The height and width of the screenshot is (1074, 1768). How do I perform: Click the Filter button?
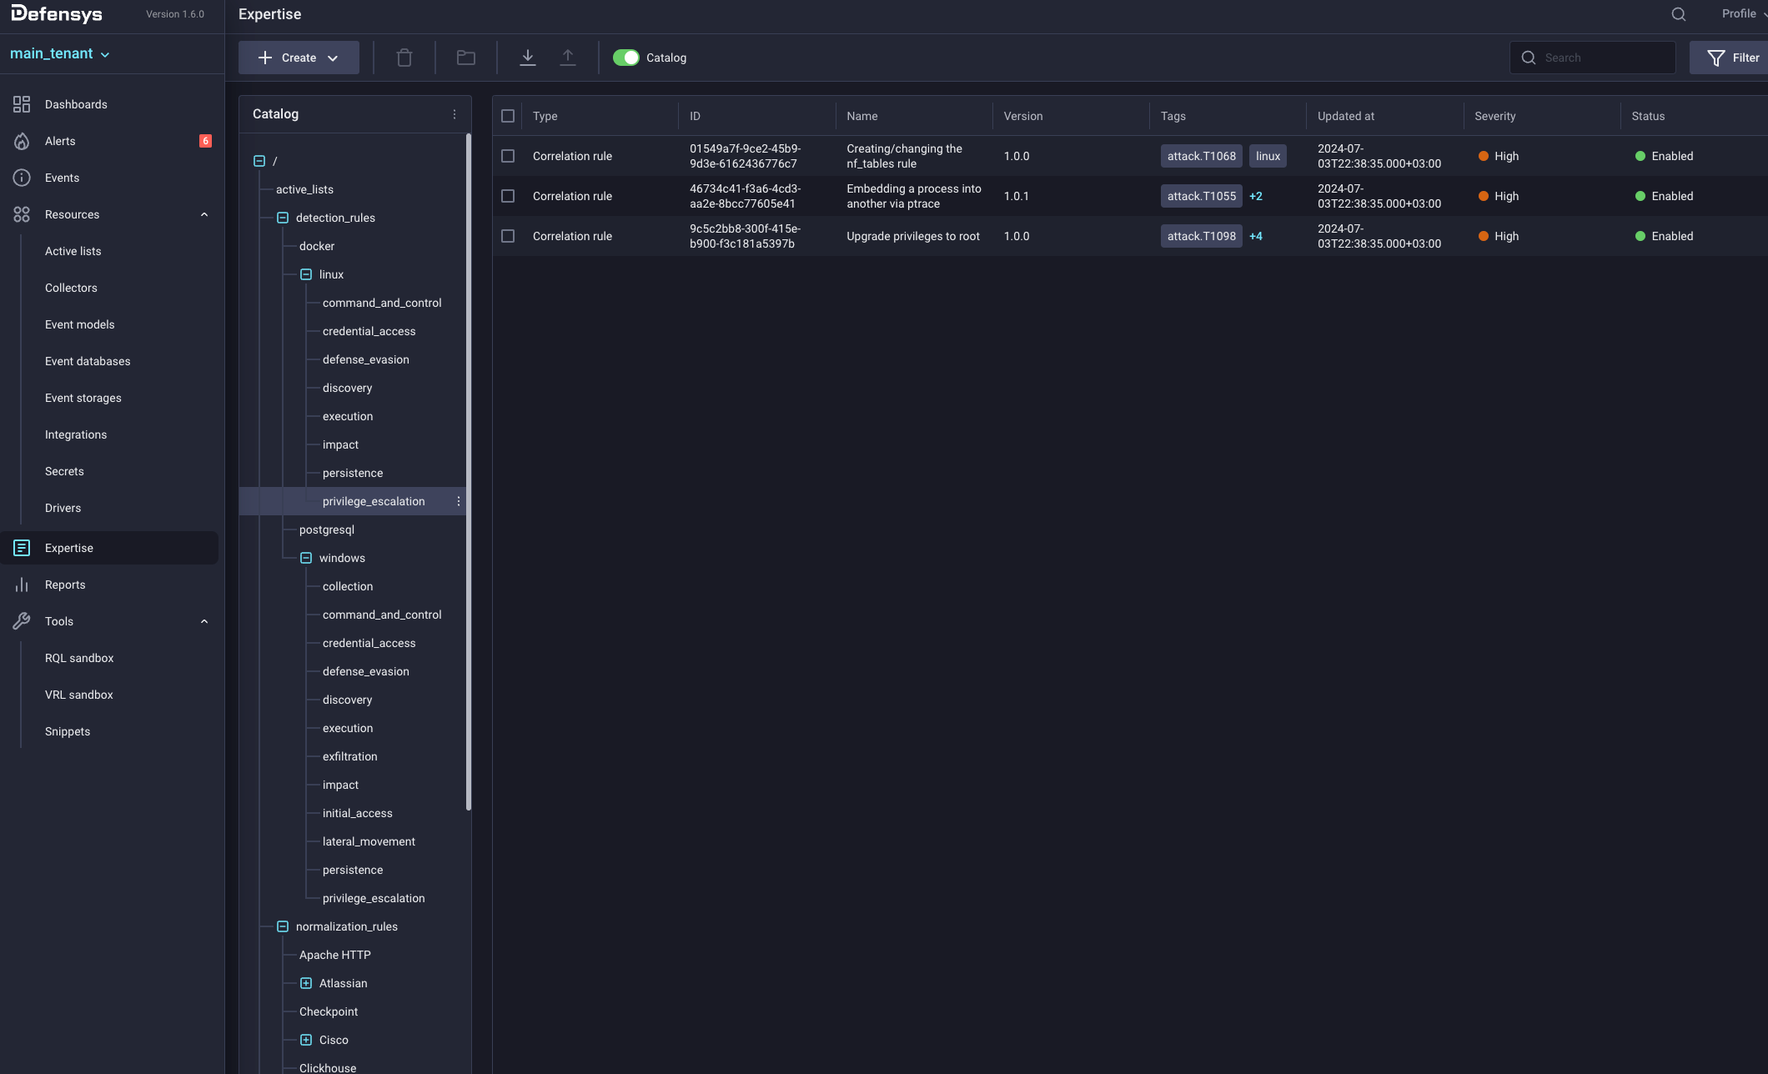tap(1733, 58)
